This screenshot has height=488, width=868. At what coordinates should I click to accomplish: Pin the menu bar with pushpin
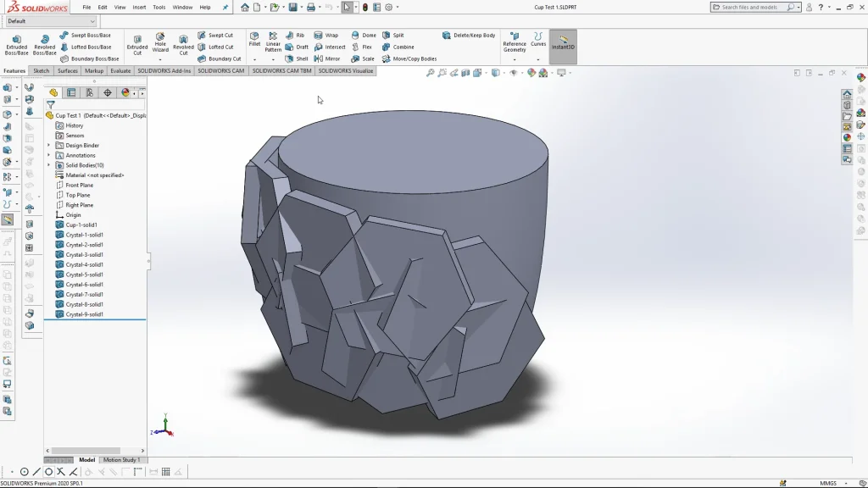tap(225, 7)
